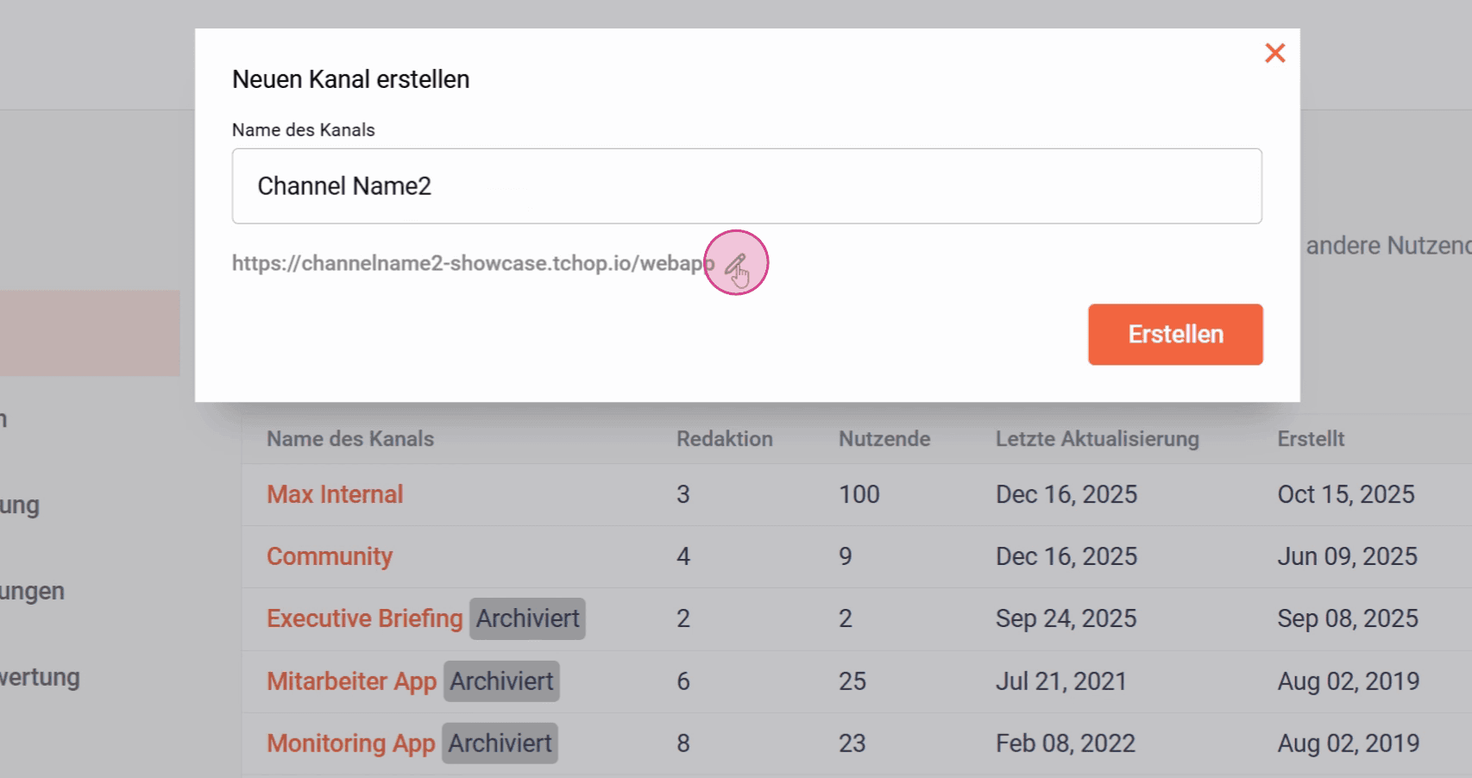Screen dimensions: 1472x778
Task: Click Aug 02, 2019 in Monitoring App row
Action: tap(1348, 743)
